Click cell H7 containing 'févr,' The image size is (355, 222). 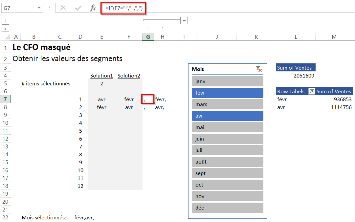161,100
